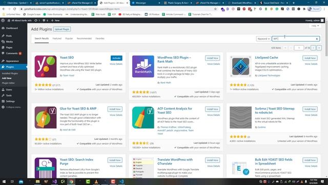Open the Yoast SEO plugin title link
328x185 pixels.
point(67,58)
